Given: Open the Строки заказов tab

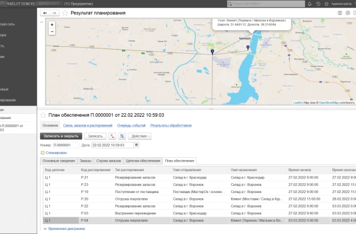Looking at the screenshot, I should click(109, 161).
